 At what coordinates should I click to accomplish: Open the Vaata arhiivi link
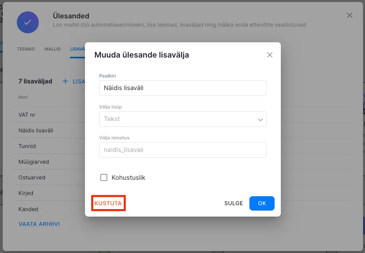(x=39, y=224)
